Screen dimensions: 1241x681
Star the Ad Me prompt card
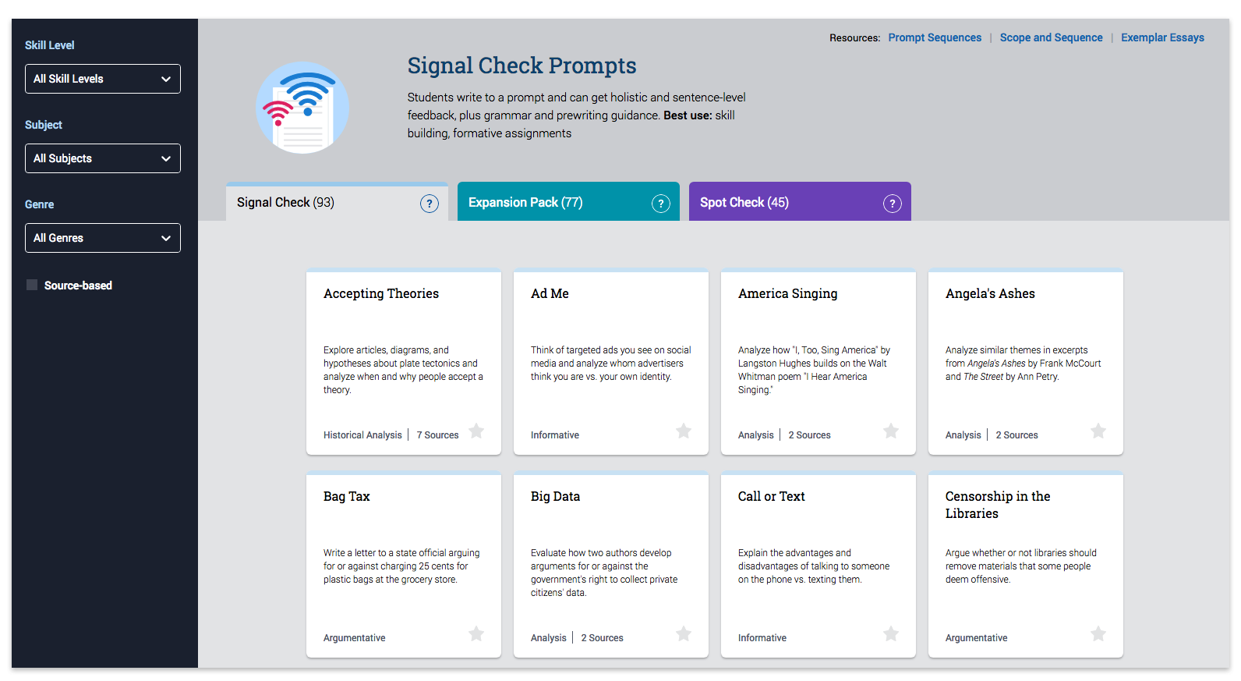684,431
